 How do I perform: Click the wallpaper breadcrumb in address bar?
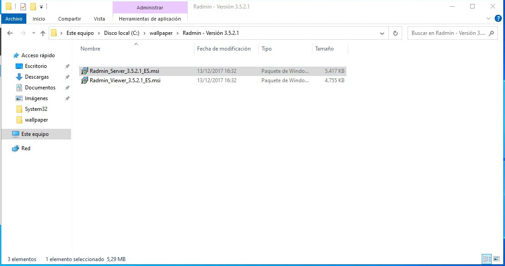161,33
